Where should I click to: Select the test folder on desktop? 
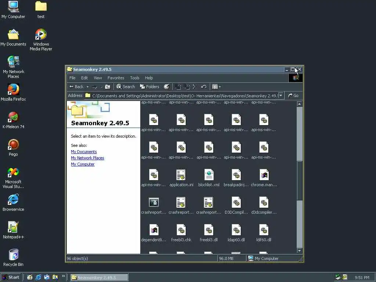tap(41, 10)
